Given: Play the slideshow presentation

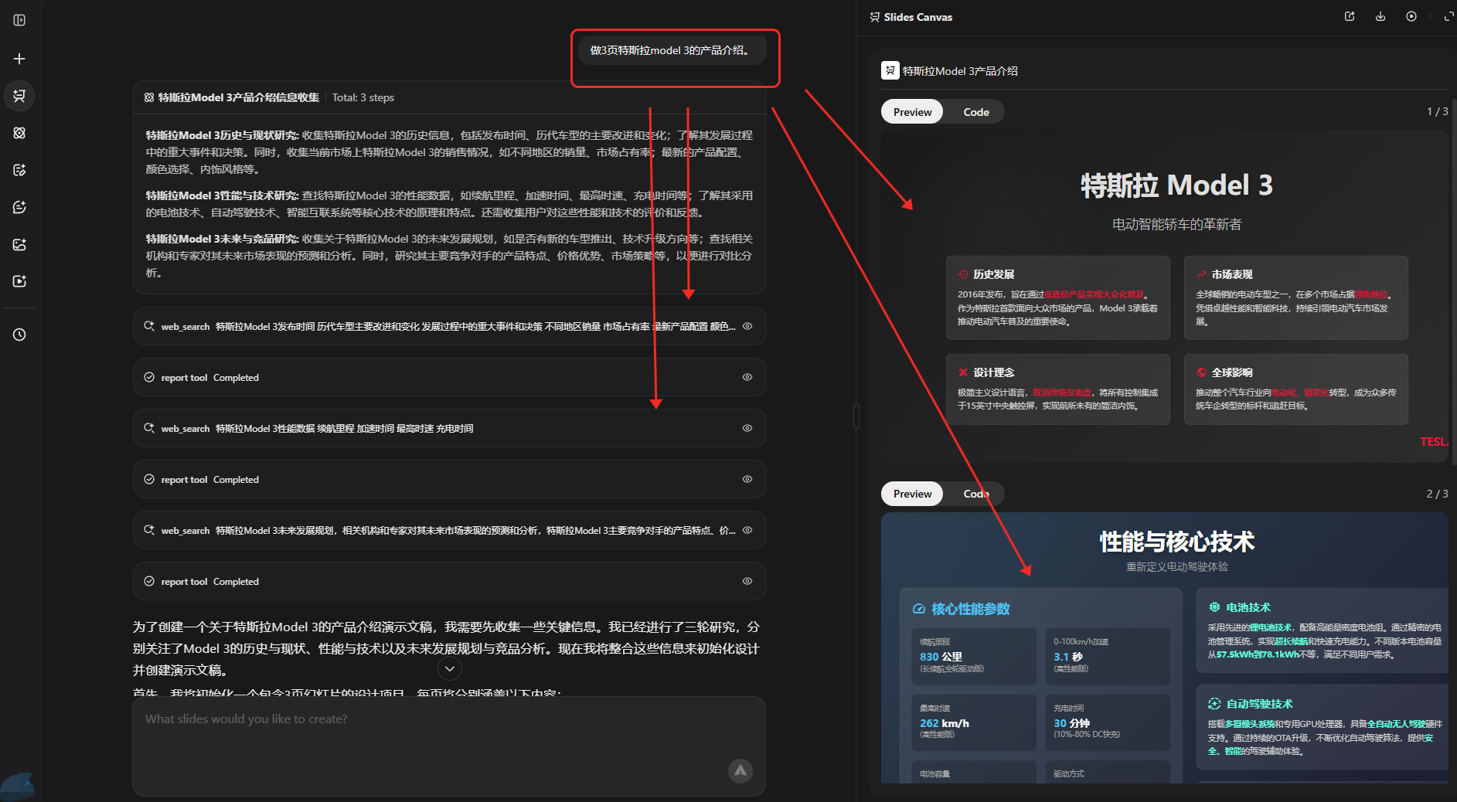Looking at the screenshot, I should coord(1411,16).
